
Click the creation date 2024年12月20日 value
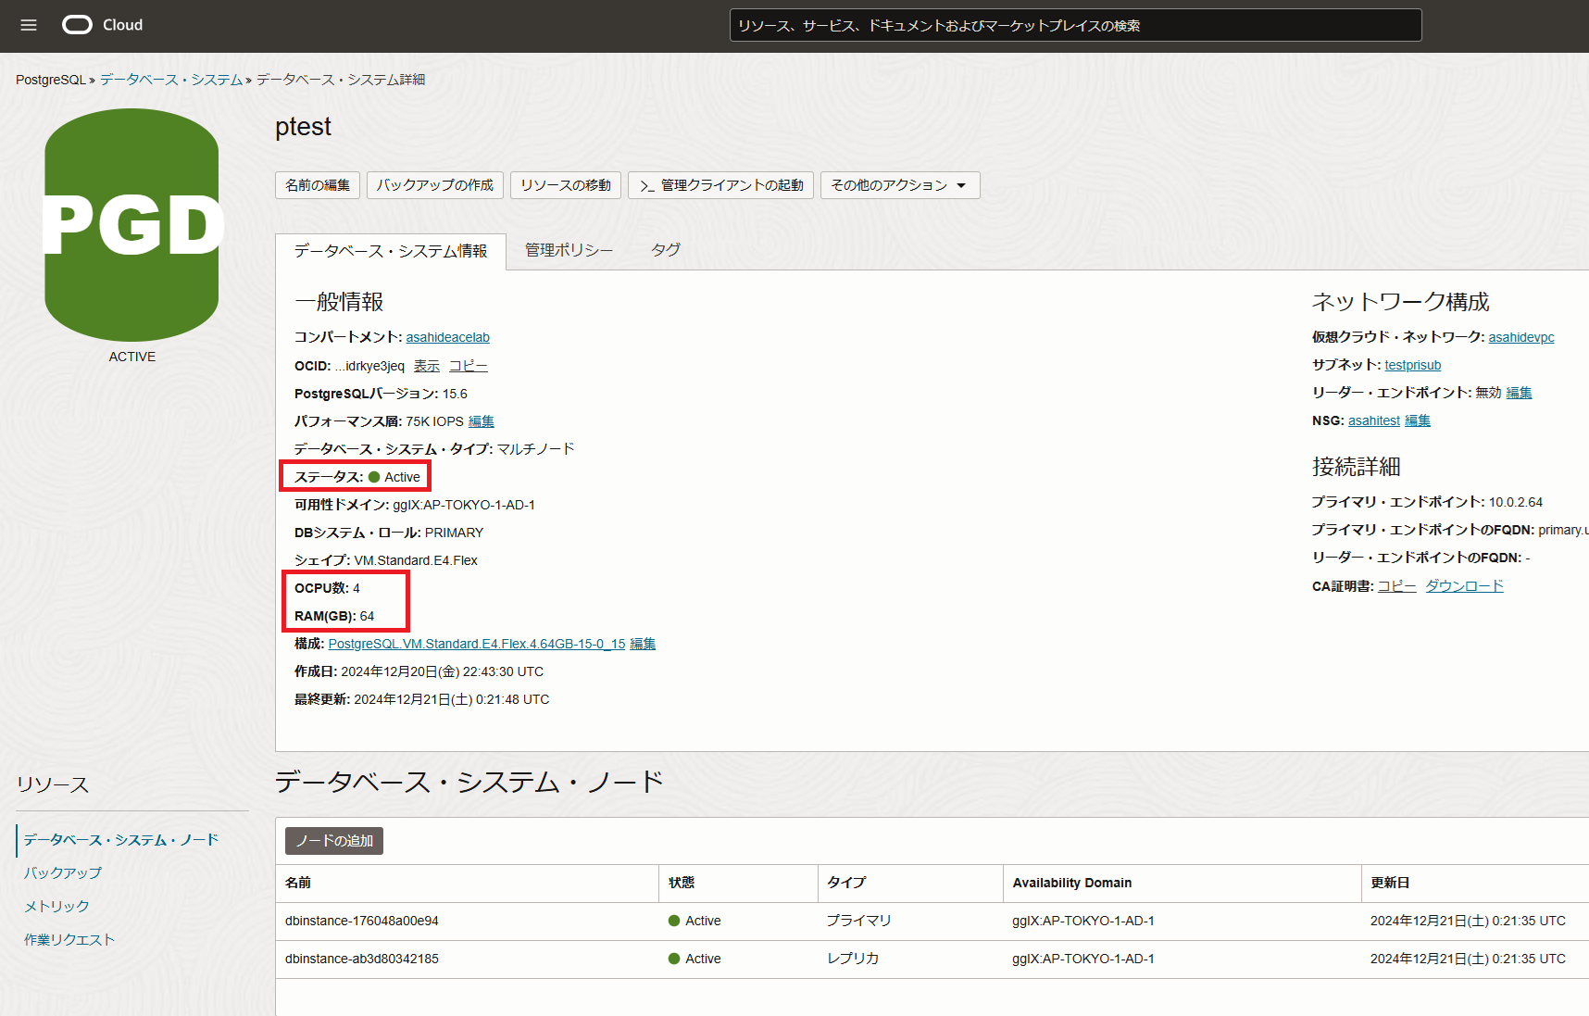point(442,671)
